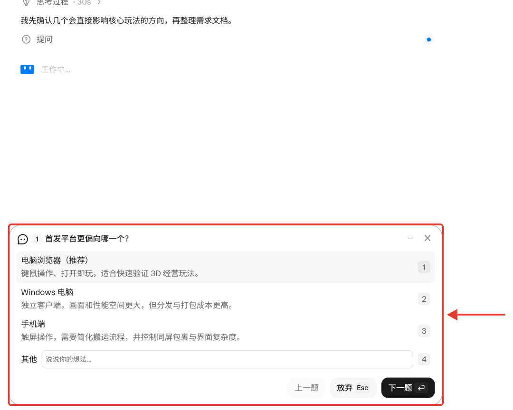Minimize the question dialog panel
513x410 pixels.
click(410, 238)
